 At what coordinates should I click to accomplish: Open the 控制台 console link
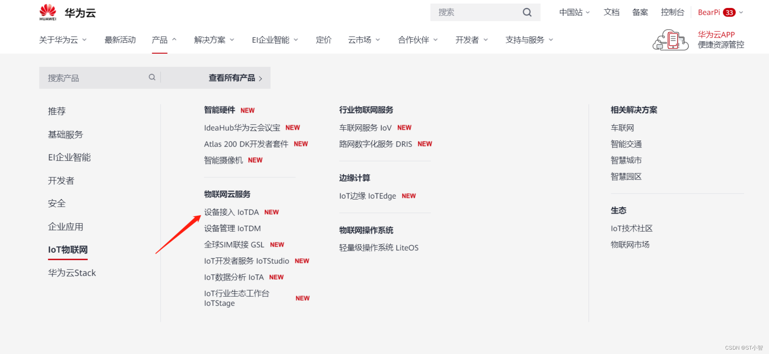(673, 12)
